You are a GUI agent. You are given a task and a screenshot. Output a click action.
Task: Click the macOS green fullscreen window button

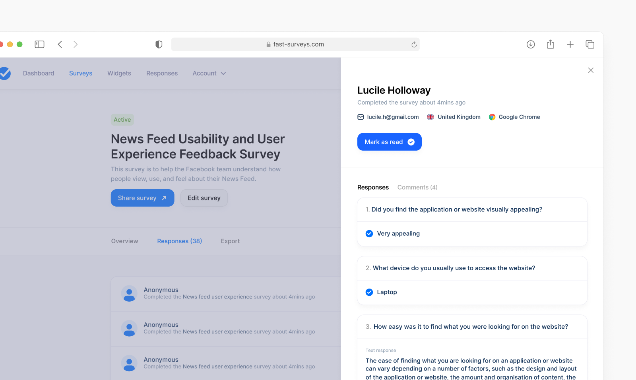[x=19, y=45]
